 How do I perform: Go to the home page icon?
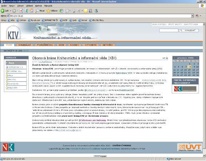(x=31, y=11)
